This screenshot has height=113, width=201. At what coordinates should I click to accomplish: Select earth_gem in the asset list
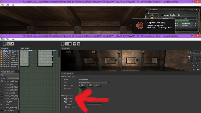pyautogui.click(x=8, y=84)
